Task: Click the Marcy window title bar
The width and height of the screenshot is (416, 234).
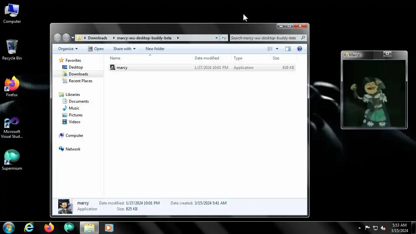Action: 374,55
